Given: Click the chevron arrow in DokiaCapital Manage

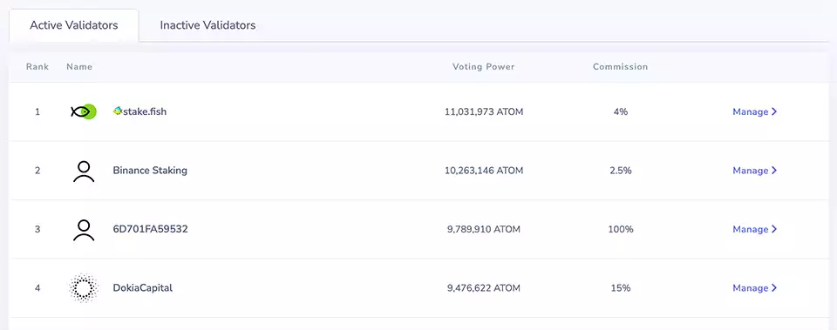Looking at the screenshot, I should coord(774,288).
